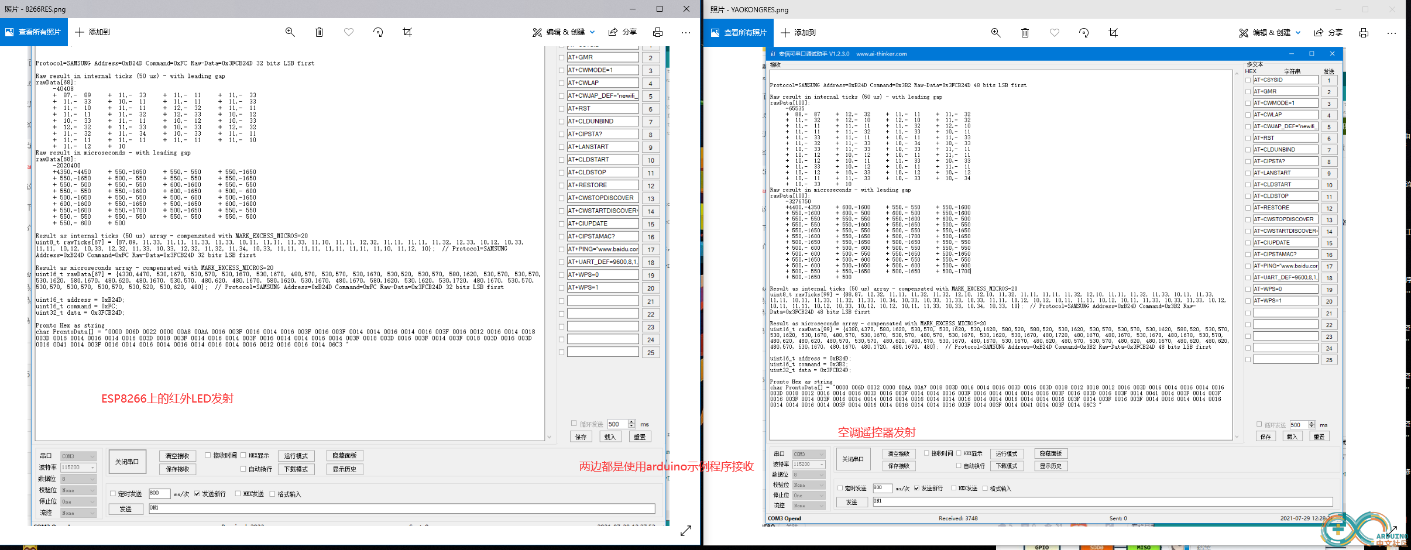Click the 隐藏面板 button in the left photo

coord(345,455)
